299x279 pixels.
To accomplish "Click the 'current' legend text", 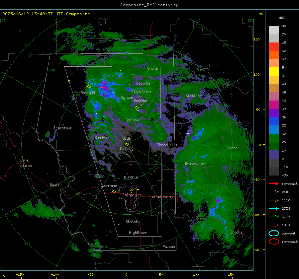I will 288,233.
